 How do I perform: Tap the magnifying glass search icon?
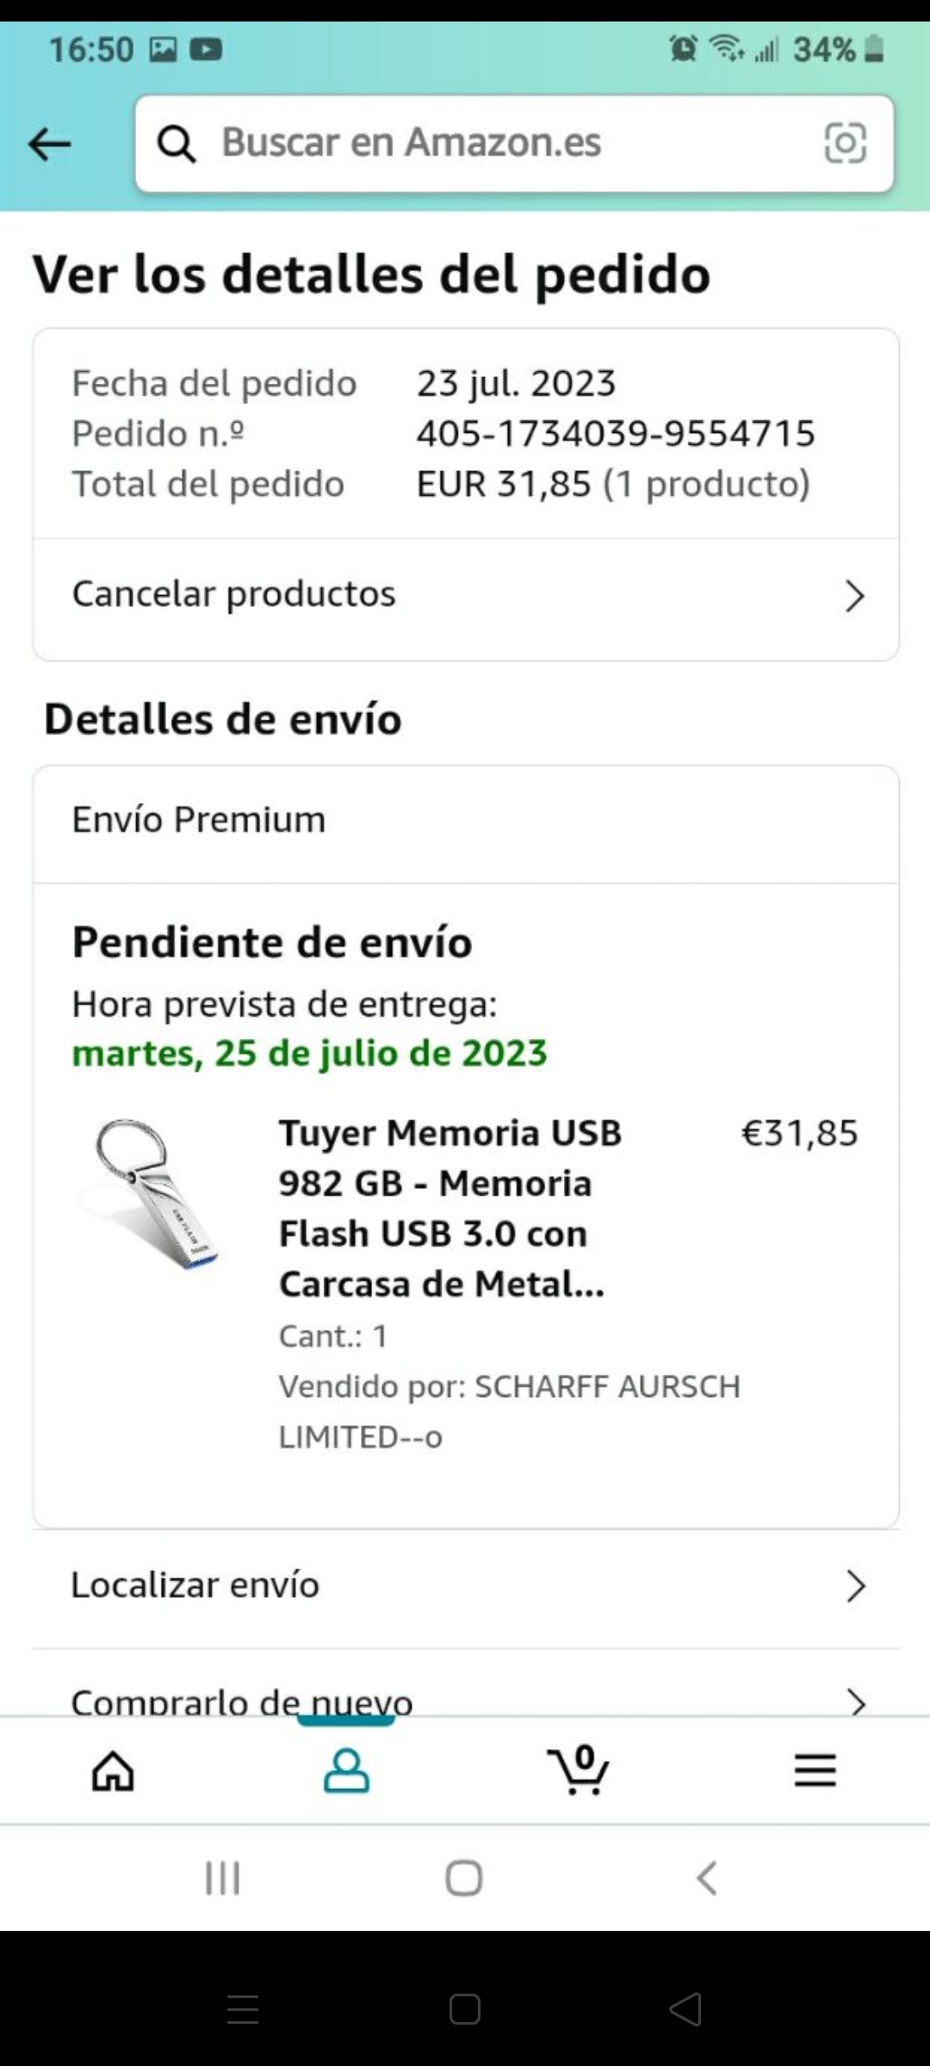coord(177,144)
